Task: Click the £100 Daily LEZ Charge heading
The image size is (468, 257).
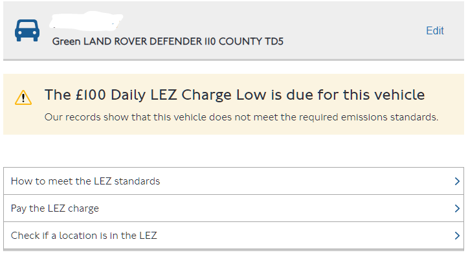Action: (x=234, y=95)
